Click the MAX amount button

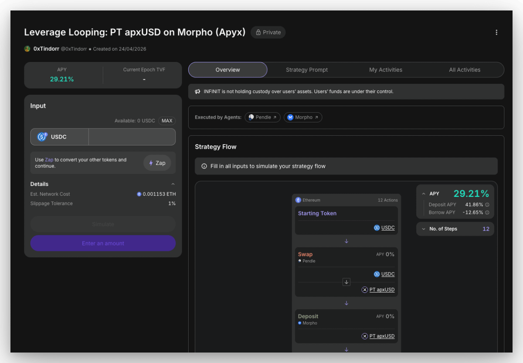click(167, 121)
